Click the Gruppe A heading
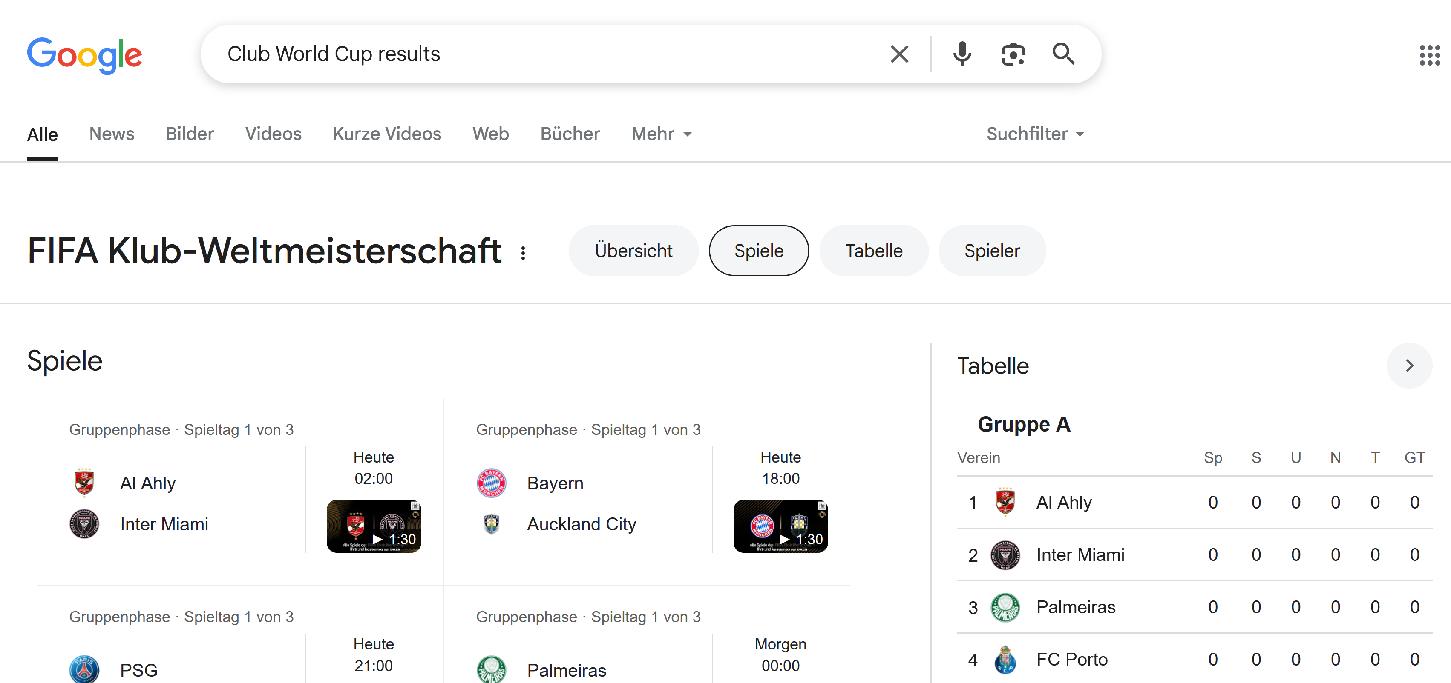Screen dimensions: 1451x683 (1024, 424)
